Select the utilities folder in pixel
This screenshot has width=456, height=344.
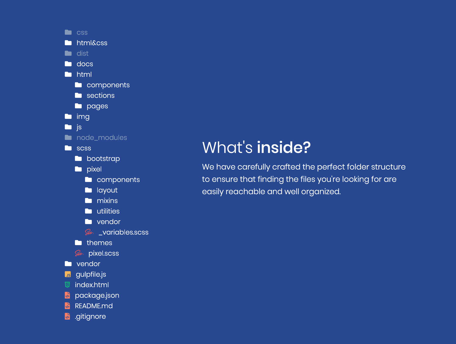point(108,211)
